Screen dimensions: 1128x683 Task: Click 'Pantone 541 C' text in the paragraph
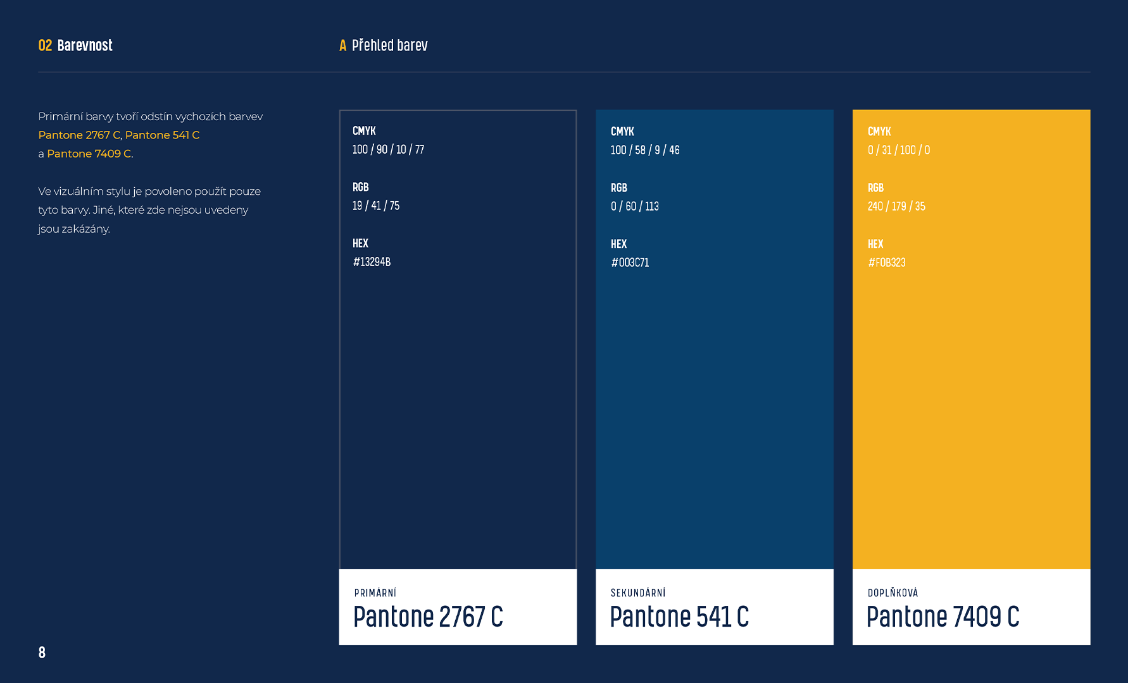tap(162, 135)
